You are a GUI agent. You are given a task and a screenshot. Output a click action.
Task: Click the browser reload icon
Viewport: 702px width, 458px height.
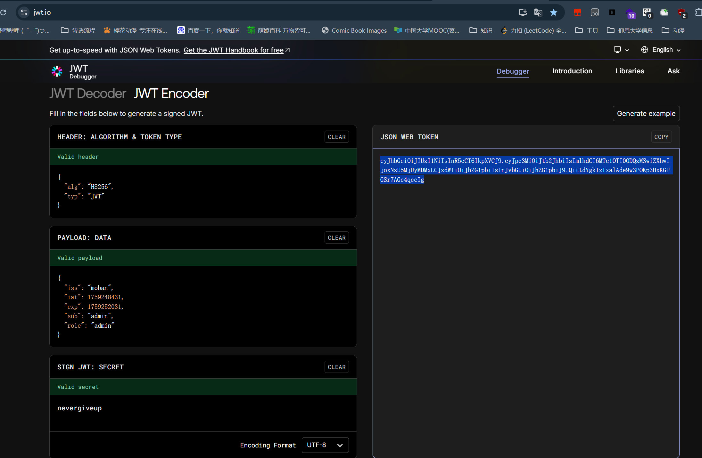point(3,12)
